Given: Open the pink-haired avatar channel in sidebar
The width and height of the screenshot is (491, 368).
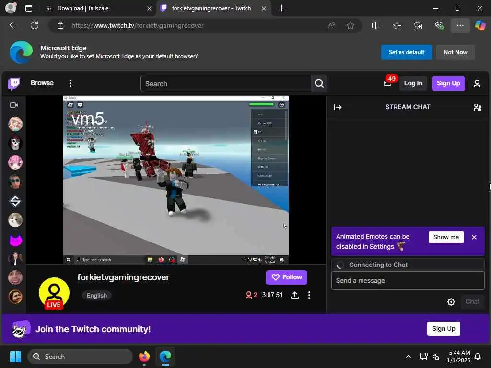Looking at the screenshot, I should click(x=15, y=163).
